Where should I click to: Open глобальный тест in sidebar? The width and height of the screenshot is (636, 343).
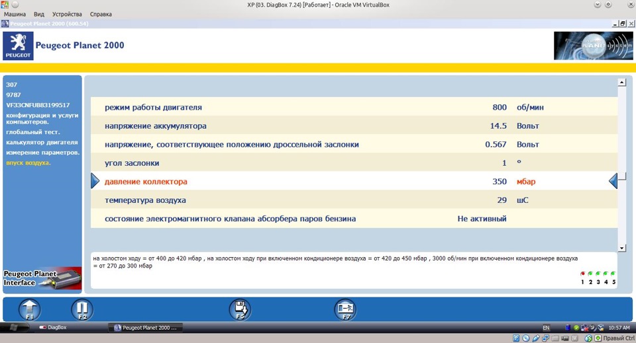[x=33, y=132]
